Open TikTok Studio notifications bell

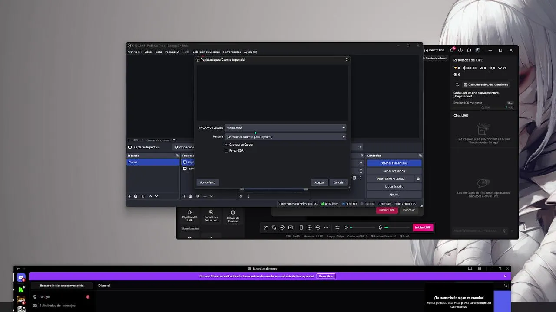tap(452, 50)
